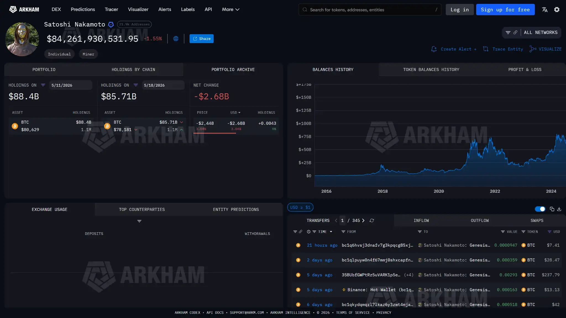Screen dimensions: 566x318
Task: Click the Miner tag
Action: click(x=88, y=54)
